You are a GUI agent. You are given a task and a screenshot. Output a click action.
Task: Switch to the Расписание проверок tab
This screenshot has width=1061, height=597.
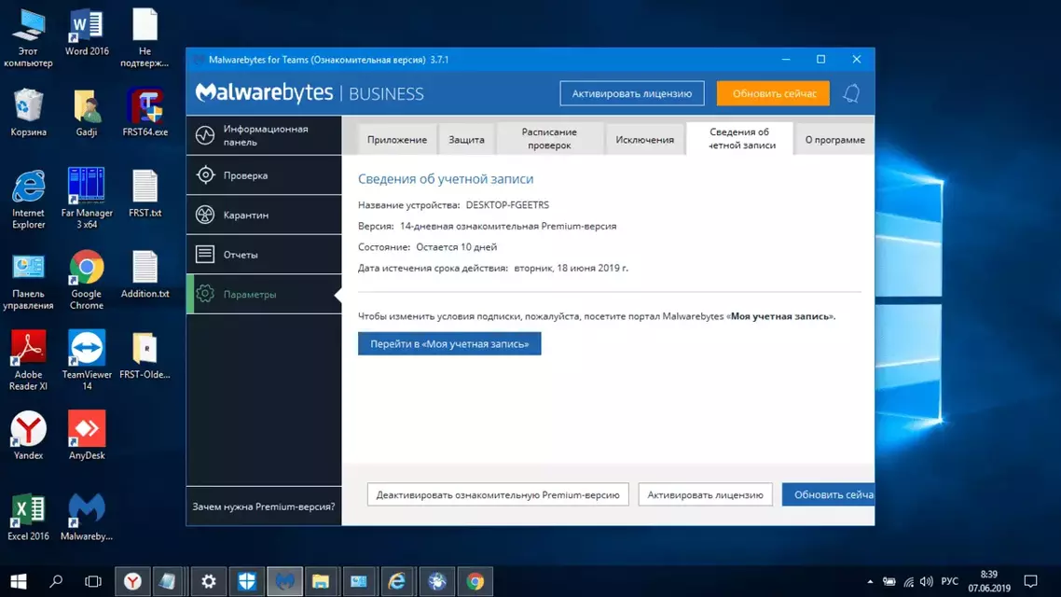(549, 139)
